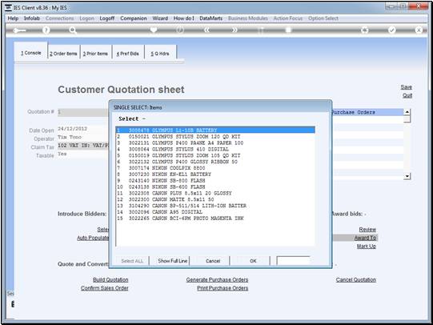Click the Quotation # field

click(83, 112)
